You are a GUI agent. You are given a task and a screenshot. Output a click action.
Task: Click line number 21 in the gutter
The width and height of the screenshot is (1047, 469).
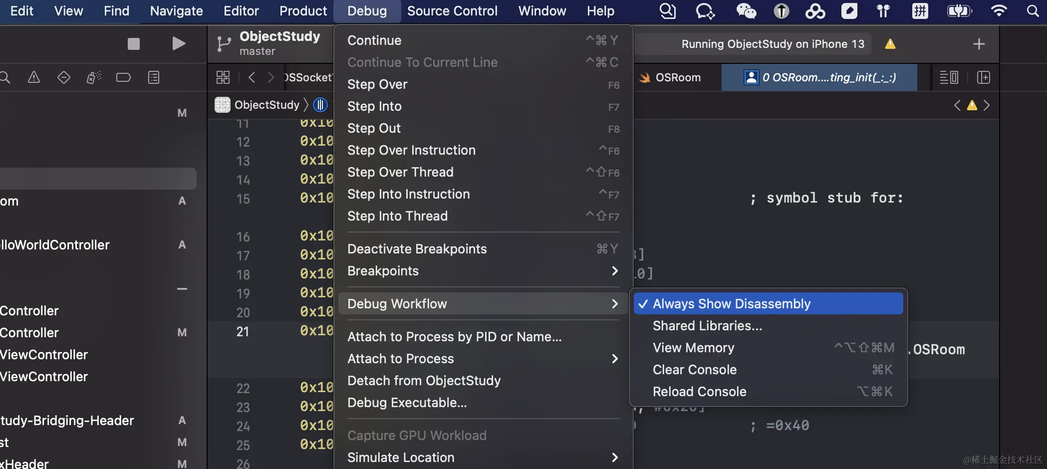pyautogui.click(x=243, y=332)
